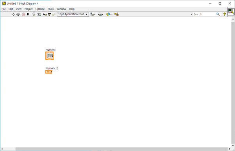Click the Run Continuously button
Screen dimensions: 235x151
[18, 14]
